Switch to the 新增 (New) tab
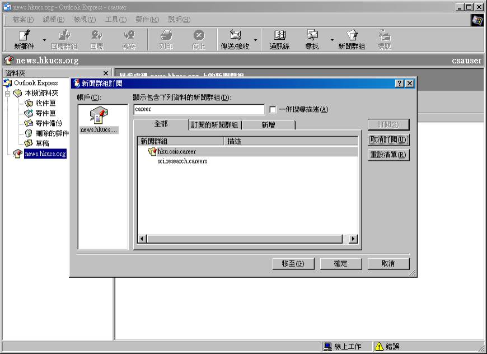Viewport: 487px width, 354px height. click(x=268, y=125)
